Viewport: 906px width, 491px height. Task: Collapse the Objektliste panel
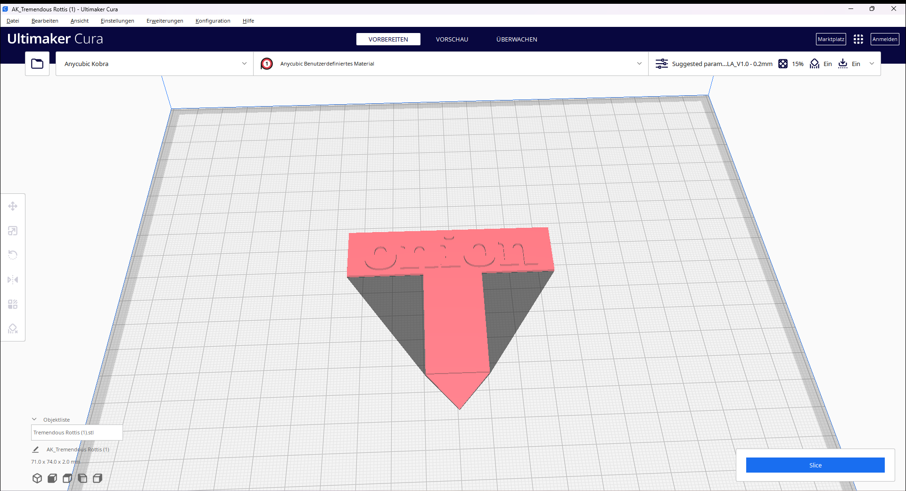(x=34, y=419)
